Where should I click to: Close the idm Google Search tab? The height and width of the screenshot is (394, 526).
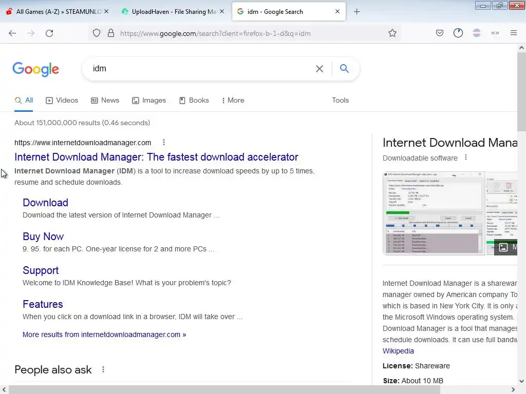point(337,11)
